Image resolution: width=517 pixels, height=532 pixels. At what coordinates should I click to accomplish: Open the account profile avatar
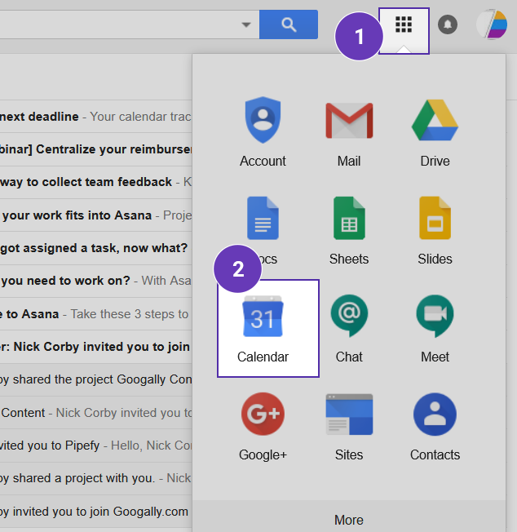pos(492,24)
